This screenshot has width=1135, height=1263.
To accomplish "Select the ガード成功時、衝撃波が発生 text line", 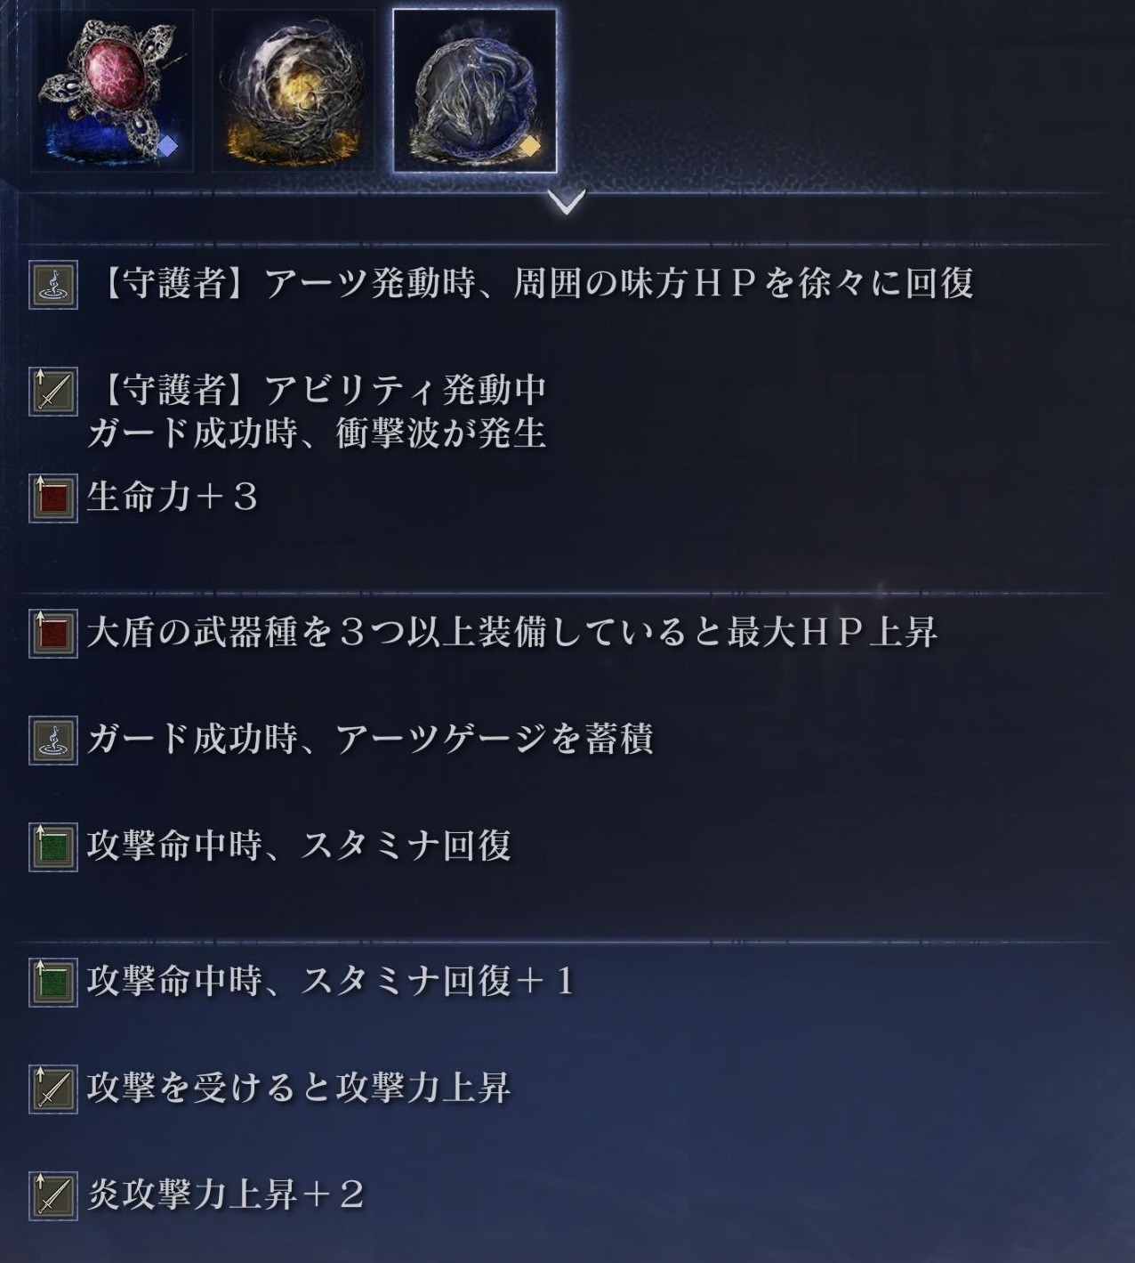I will click(317, 433).
